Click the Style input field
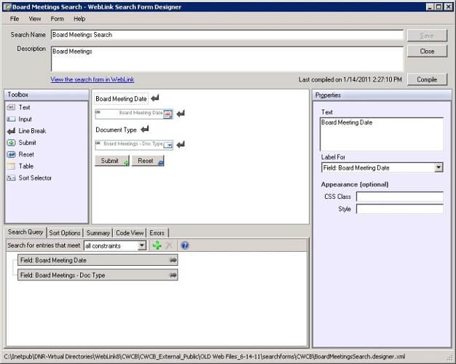456x364 pixels. (x=400, y=209)
